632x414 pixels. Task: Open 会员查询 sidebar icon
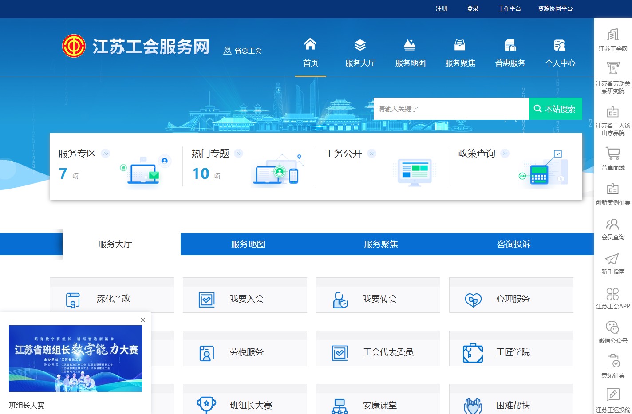pos(613,224)
